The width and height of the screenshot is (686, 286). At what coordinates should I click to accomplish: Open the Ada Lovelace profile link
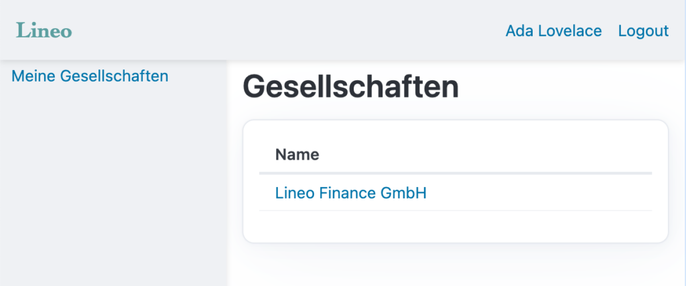point(553,31)
